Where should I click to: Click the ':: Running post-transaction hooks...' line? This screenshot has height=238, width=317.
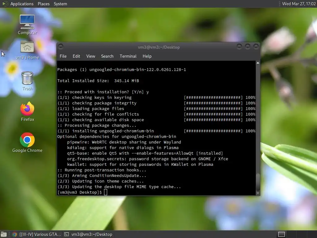[x=102, y=170]
